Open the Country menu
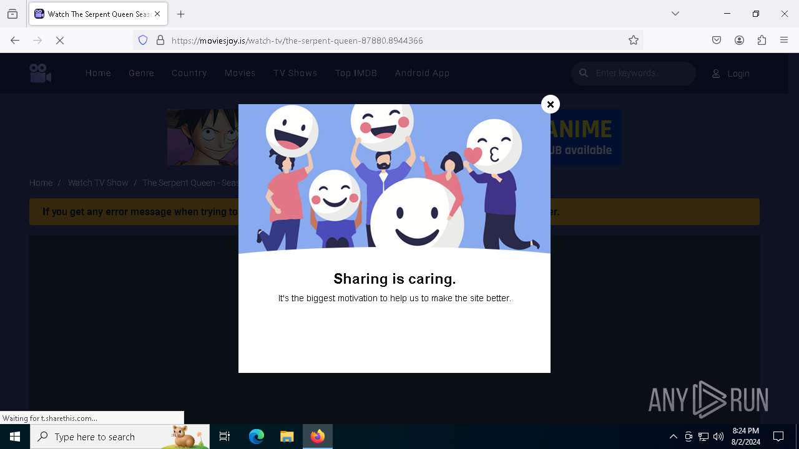The image size is (799, 449). (189, 73)
